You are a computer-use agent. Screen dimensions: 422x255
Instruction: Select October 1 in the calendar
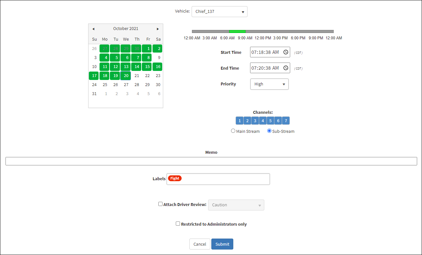147,49
